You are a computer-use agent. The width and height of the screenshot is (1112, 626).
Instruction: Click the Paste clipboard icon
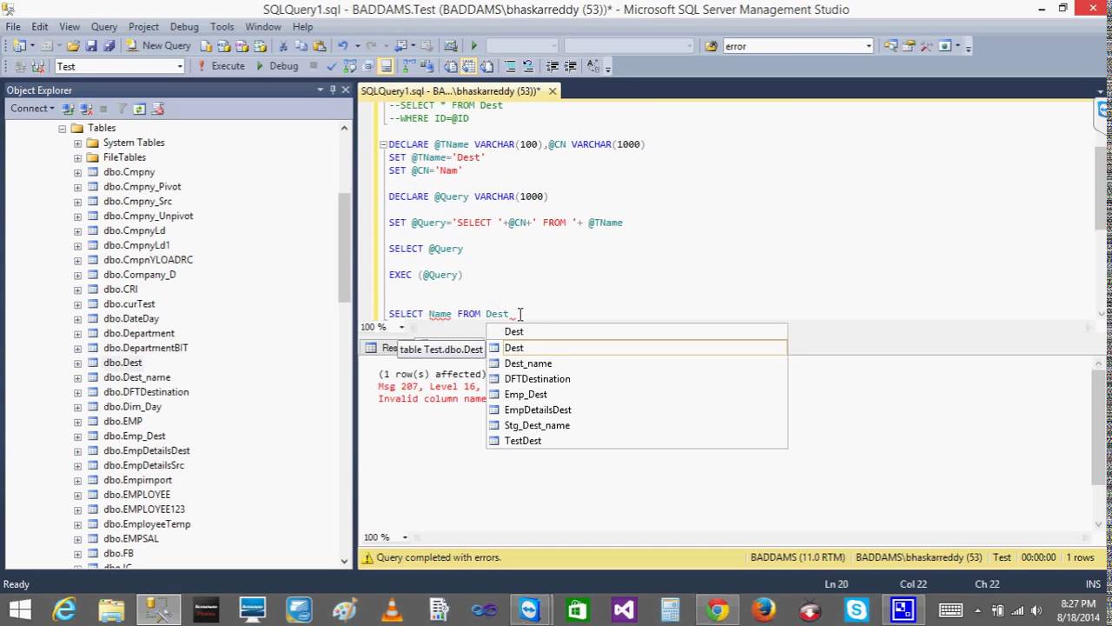[319, 45]
